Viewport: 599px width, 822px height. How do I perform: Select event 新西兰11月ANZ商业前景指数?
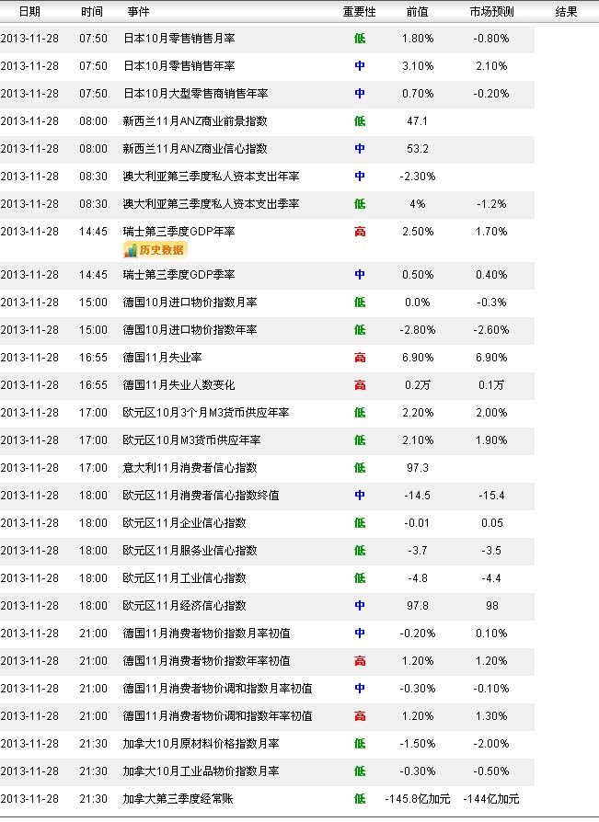click(195, 121)
